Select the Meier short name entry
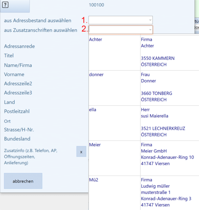Screen dimensions: 199x210 [x=95, y=145]
